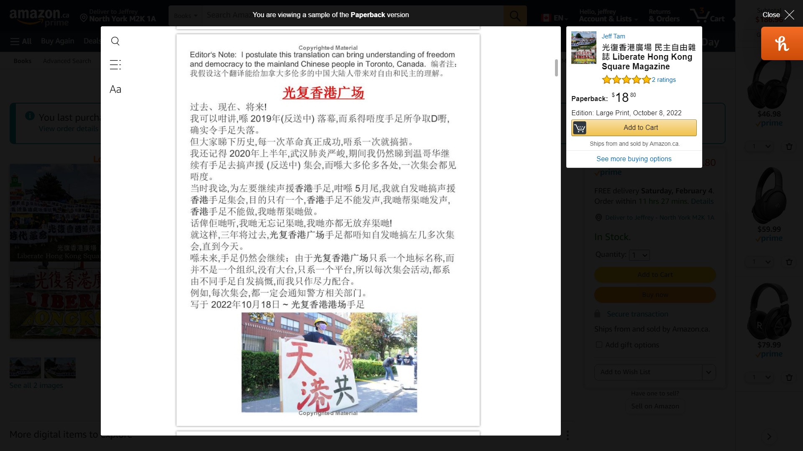803x451 pixels.
Task: Open the EN language selector
Action: click(555, 18)
